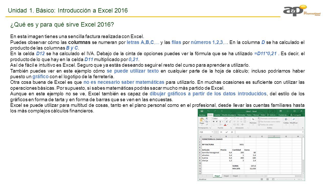This screenshot has width=327, height=184.
Task: Click the F19 name box
Action: point(206,132)
